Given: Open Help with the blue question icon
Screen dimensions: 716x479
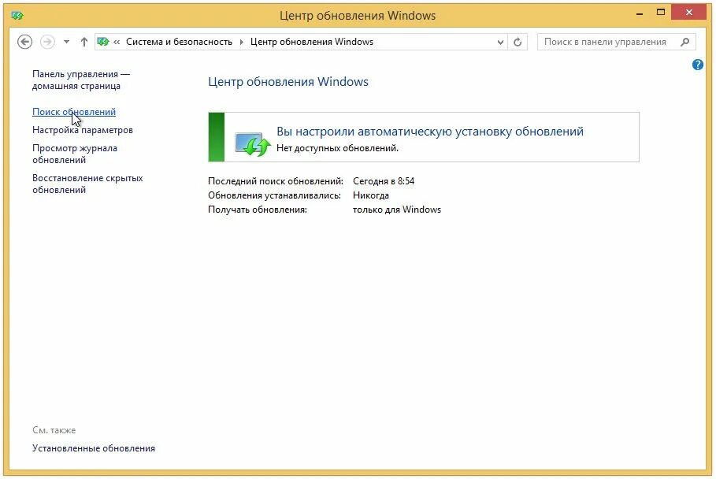Looking at the screenshot, I should click(x=697, y=65).
